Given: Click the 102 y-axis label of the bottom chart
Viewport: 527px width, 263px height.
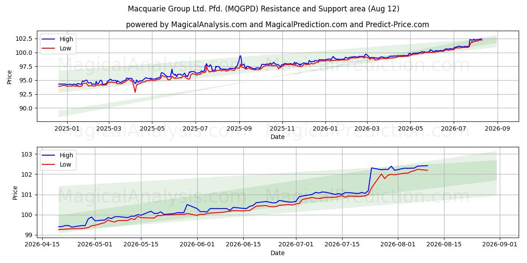Looking at the screenshot, I should pos(27,174).
